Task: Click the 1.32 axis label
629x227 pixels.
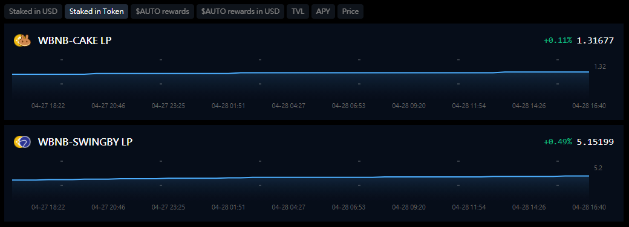Action: 600,67
